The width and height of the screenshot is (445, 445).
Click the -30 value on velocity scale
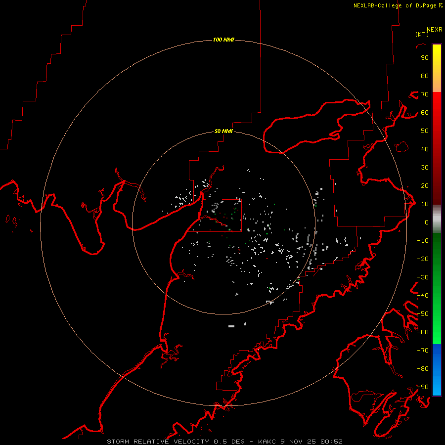pos(423,277)
